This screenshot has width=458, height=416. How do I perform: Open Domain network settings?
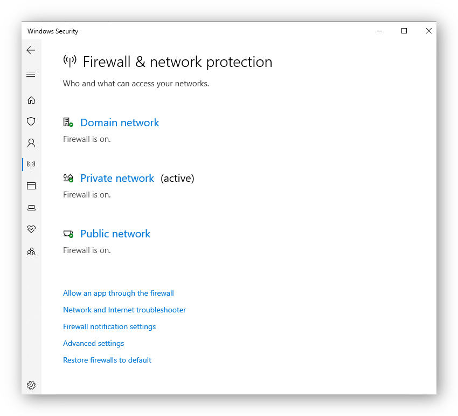120,122
